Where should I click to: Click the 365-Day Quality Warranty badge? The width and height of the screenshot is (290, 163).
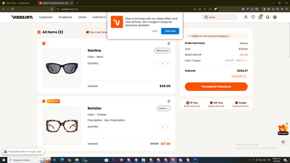pos(216,104)
